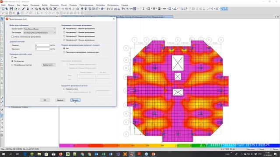Open the 'Enveloping Flexural Reinforcement' display type dropdown
This screenshot has height=157, width=280.
40,33
